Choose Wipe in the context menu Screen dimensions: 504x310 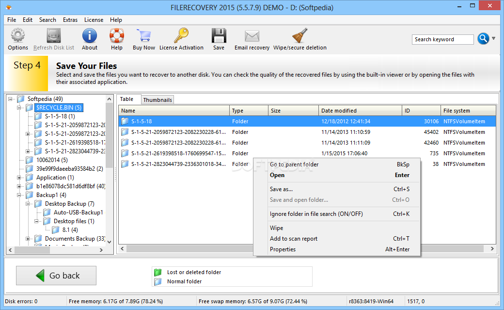click(336, 228)
